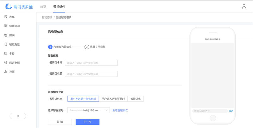Click the 表单 form icon in sidebar
The height and width of the screenshot is (128, 253).
(6, 17)
